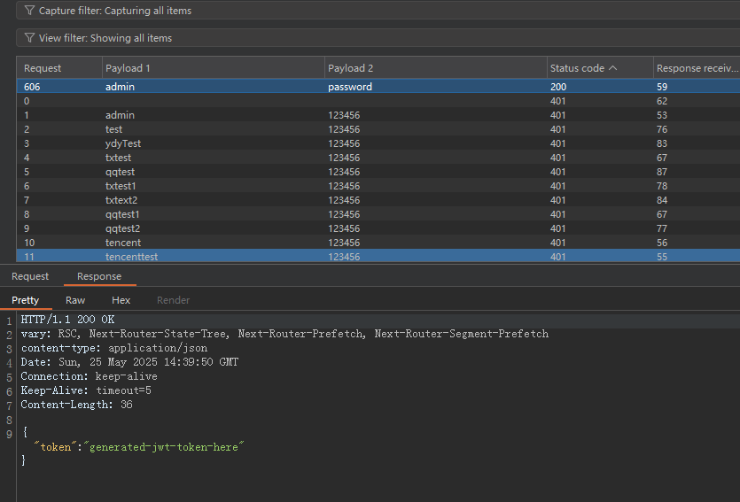Select the tencenttest request row
This screenshot has height=502, width=740.
click(x=131, y=257)
